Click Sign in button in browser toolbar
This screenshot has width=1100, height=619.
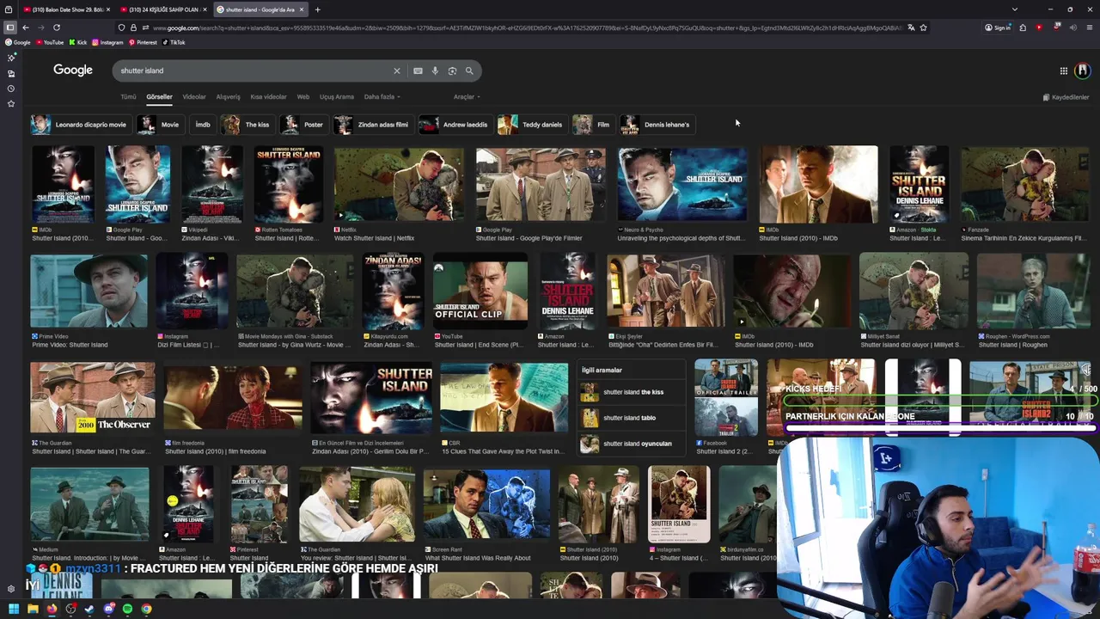pos(998,28)
